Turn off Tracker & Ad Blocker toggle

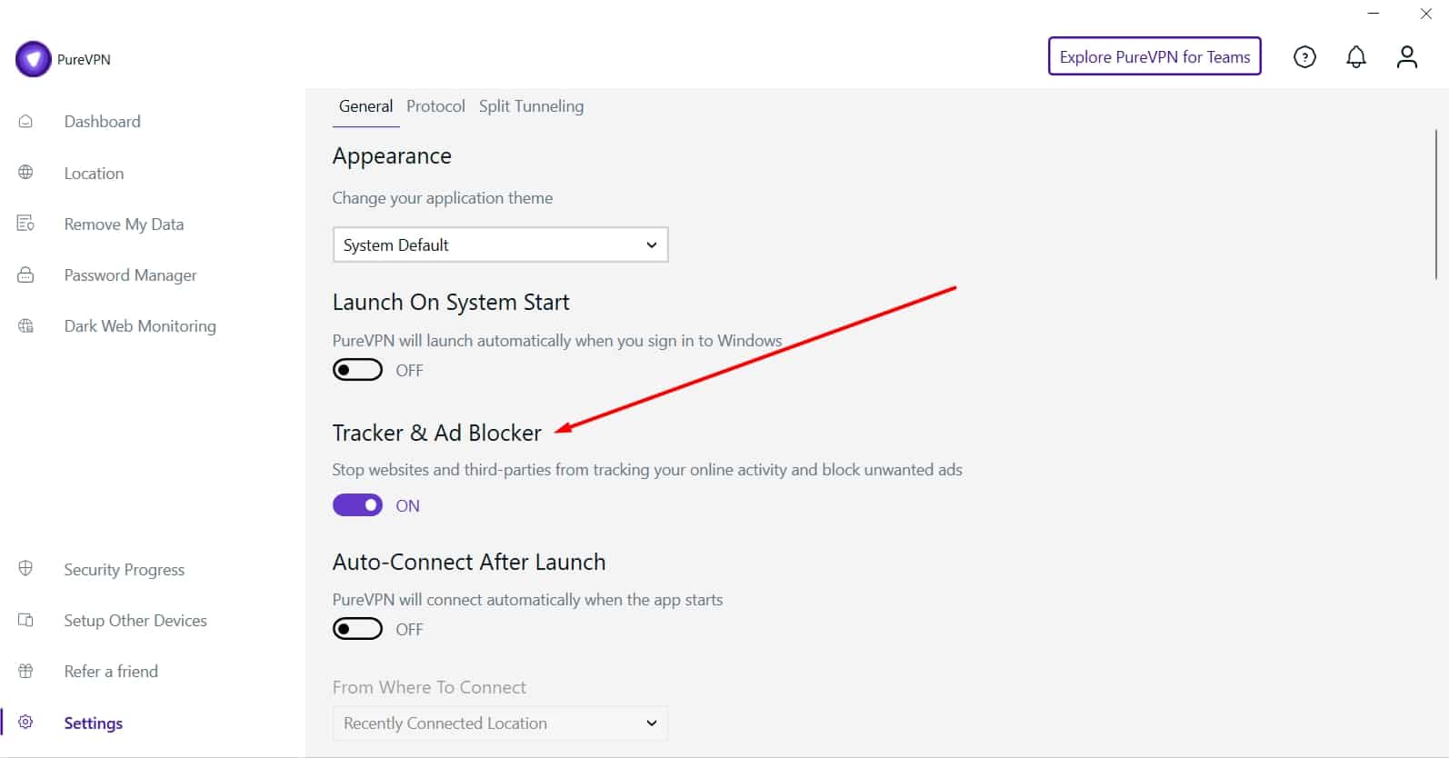click(357, 505)
